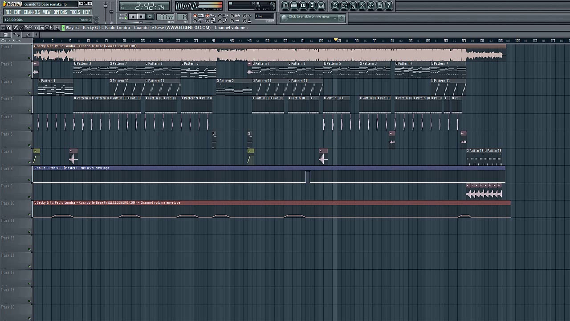Open the step sequencer shortcut icon
The width and height of the screenshot is (570, 321).
click(x=294, y=5)
